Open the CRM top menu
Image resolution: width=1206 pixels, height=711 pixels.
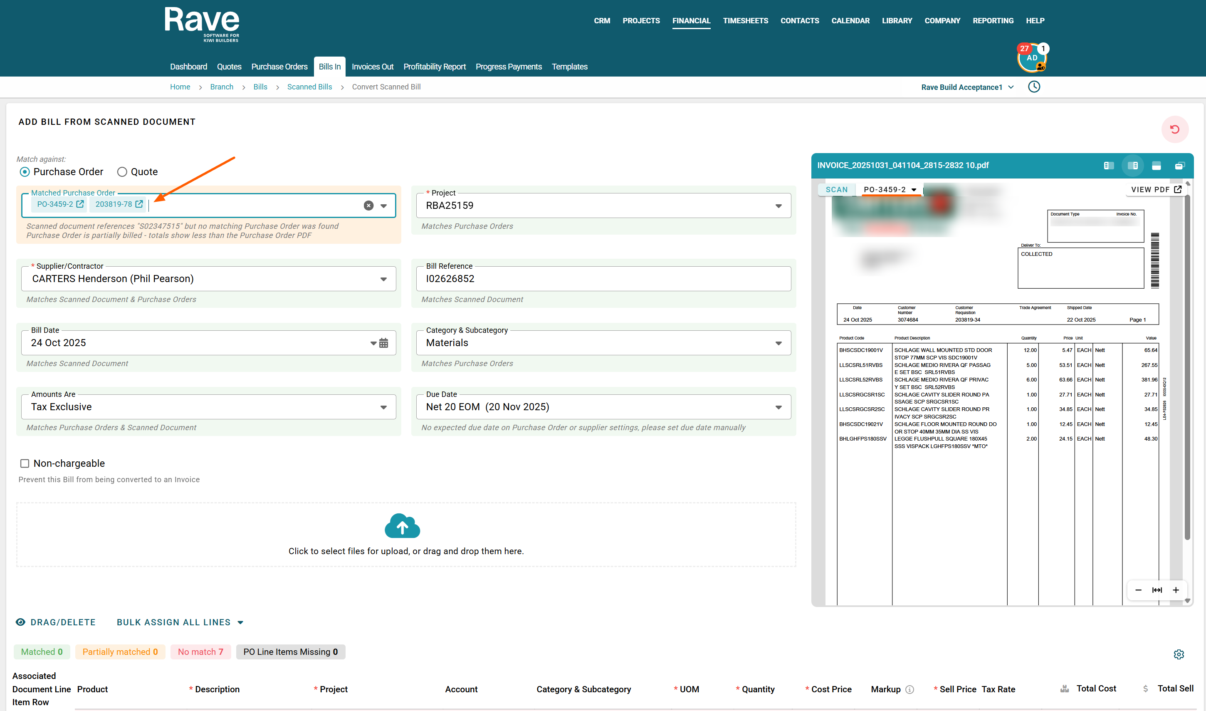tap(602, 21)
